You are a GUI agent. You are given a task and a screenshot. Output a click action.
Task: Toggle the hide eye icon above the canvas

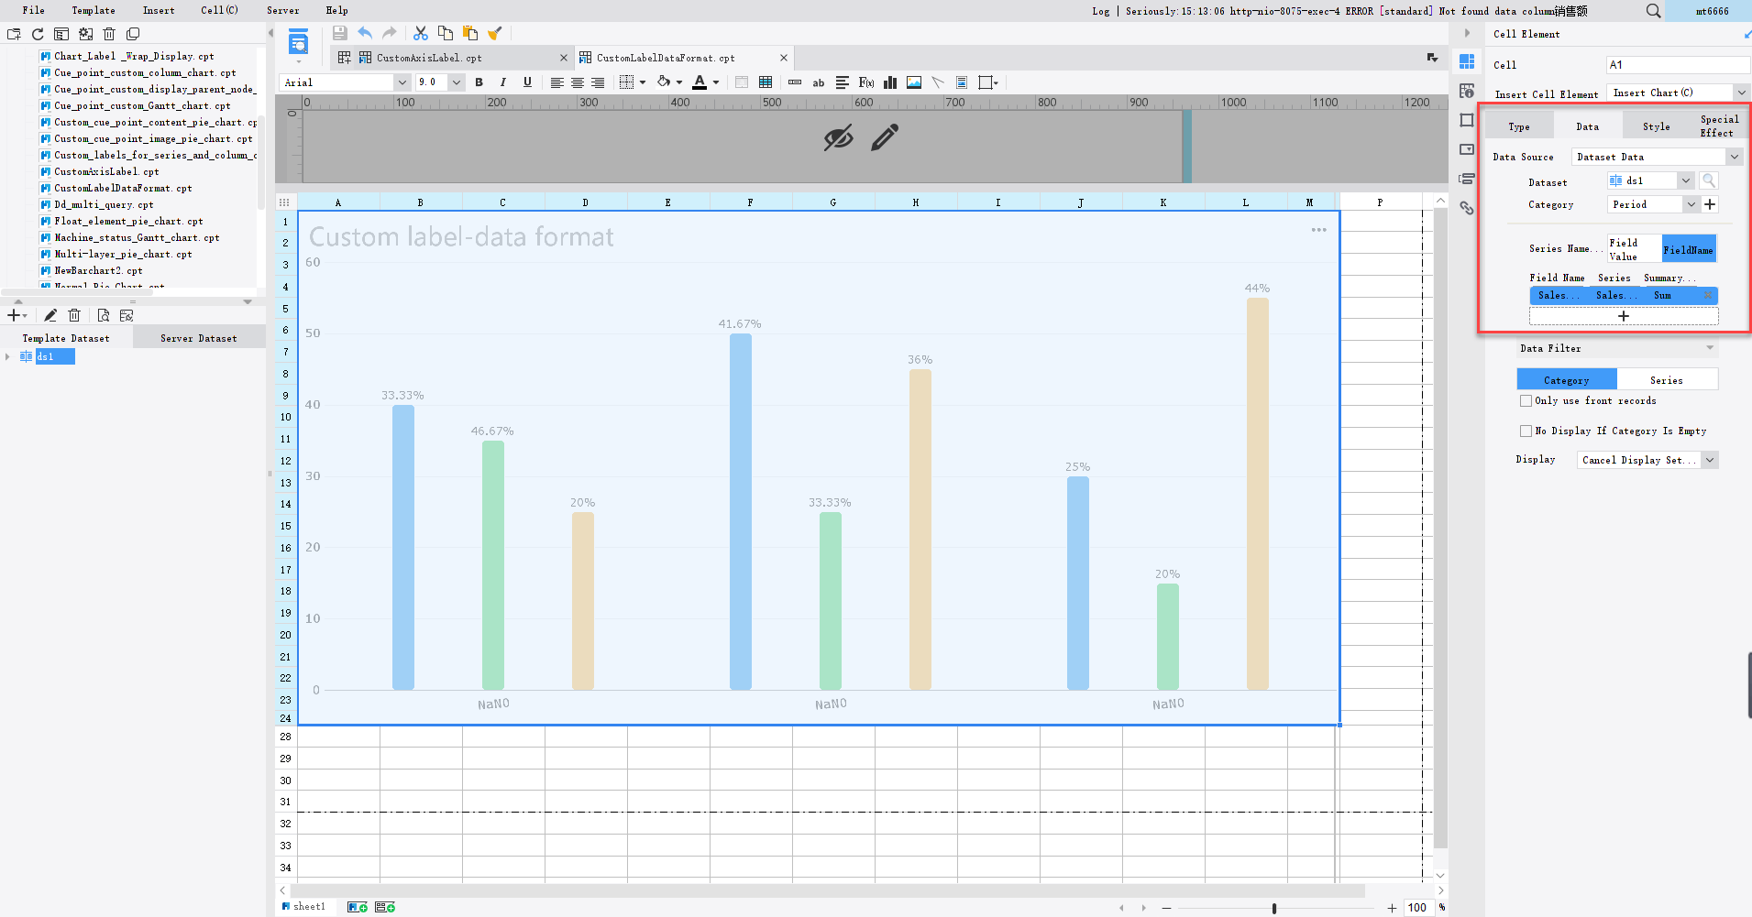pyautogui.click(x=837, y=137)
